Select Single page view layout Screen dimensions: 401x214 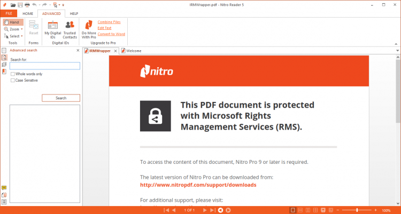point(293,210)
